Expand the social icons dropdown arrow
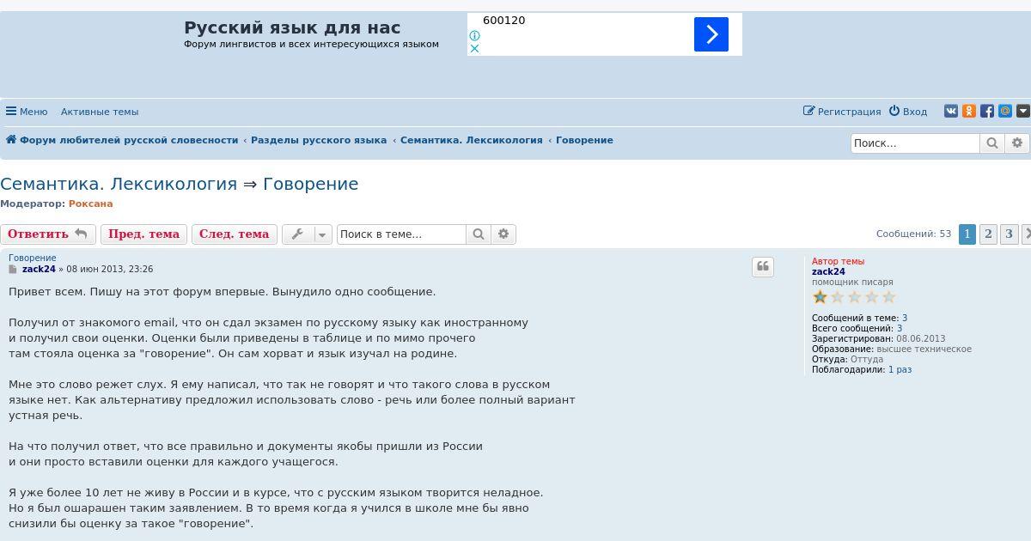 pyautogui.click(x=1023, y=111)
